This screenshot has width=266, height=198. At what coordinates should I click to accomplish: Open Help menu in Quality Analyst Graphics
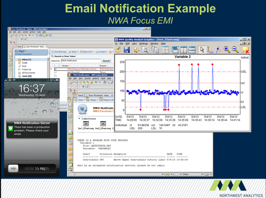[163, 44]
